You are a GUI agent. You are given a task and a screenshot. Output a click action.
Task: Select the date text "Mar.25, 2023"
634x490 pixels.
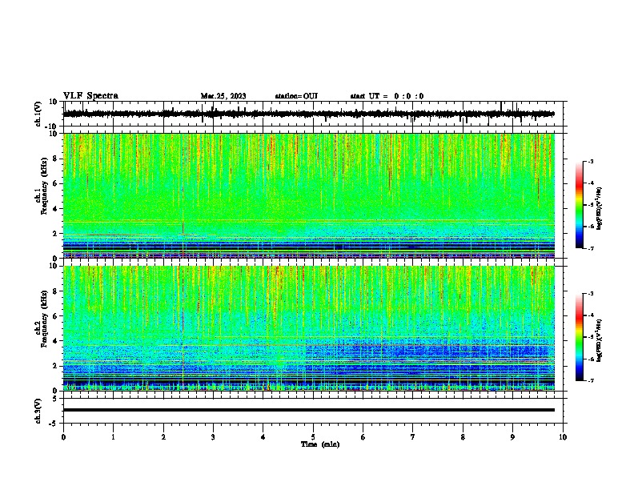coord(223,96)
